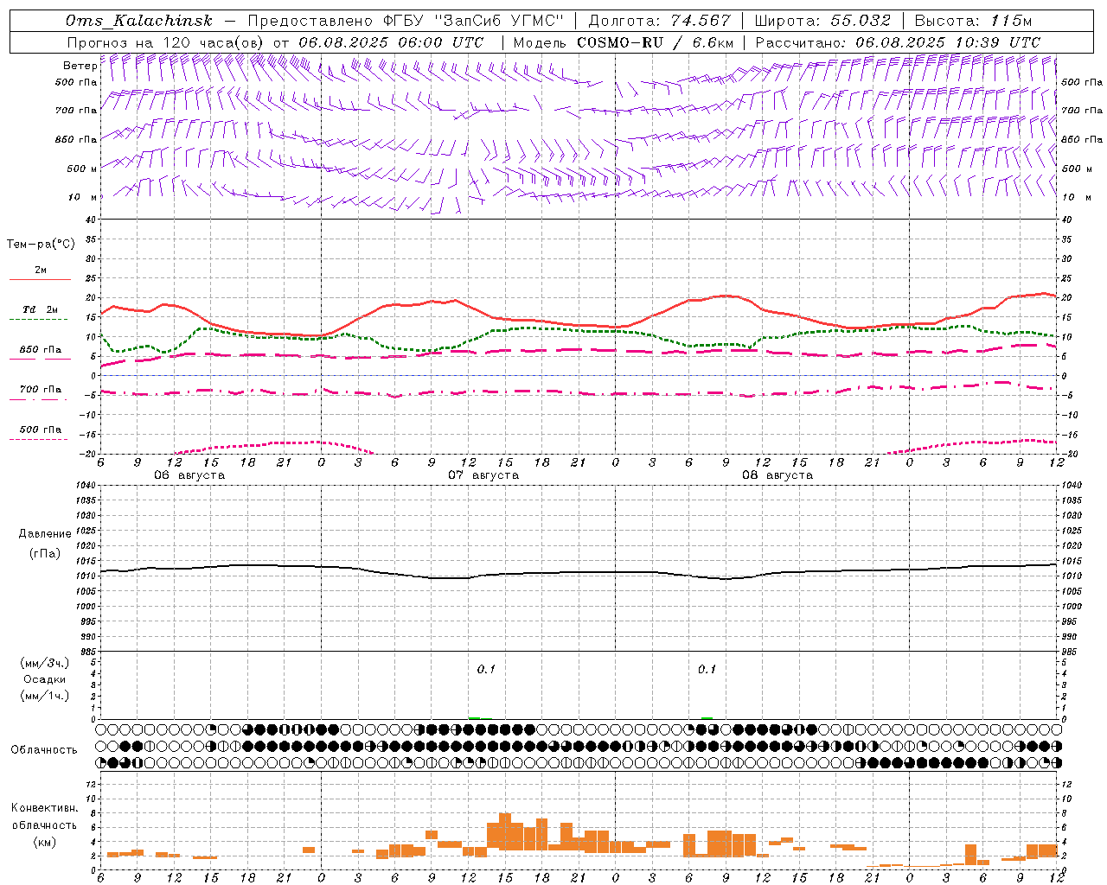Click the elevation text Высота: 115м
This screenshot has width=1107, height=885.
coord(973,21)
